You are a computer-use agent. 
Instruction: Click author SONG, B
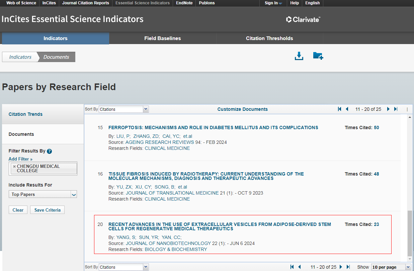(165, 187)
